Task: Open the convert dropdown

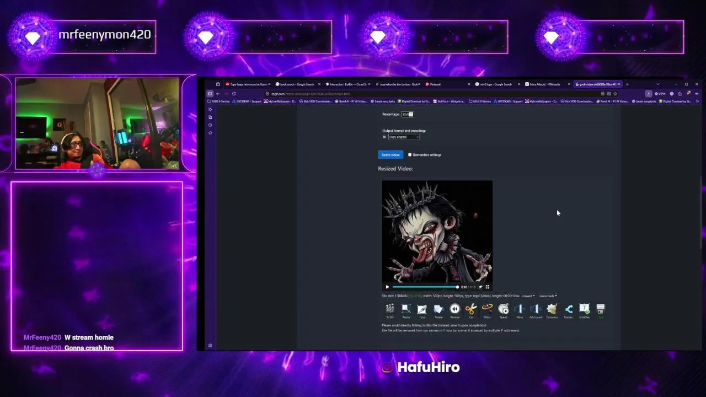Action: (528, 296)
